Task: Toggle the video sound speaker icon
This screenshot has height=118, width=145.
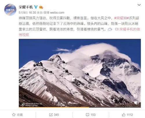Action: click(136, 103)
